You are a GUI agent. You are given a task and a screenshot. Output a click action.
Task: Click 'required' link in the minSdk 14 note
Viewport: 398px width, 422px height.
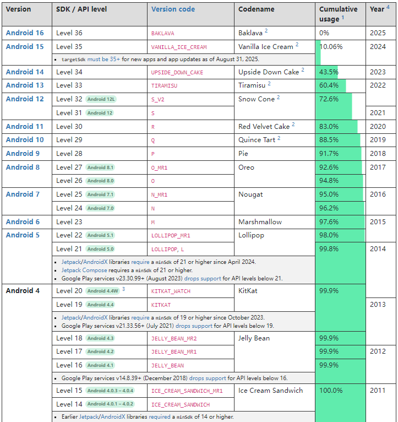pos(160,417)
